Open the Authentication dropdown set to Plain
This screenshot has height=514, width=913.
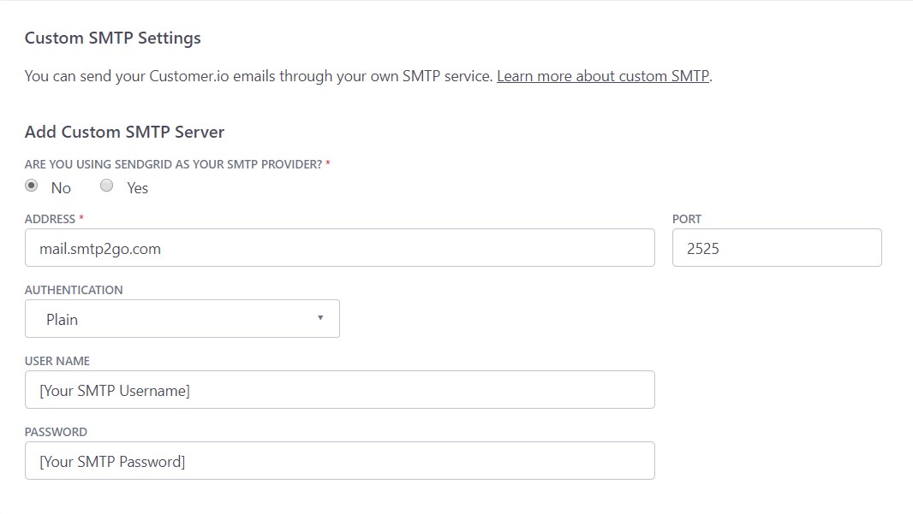pyautogui.click(x=182, y=319)
